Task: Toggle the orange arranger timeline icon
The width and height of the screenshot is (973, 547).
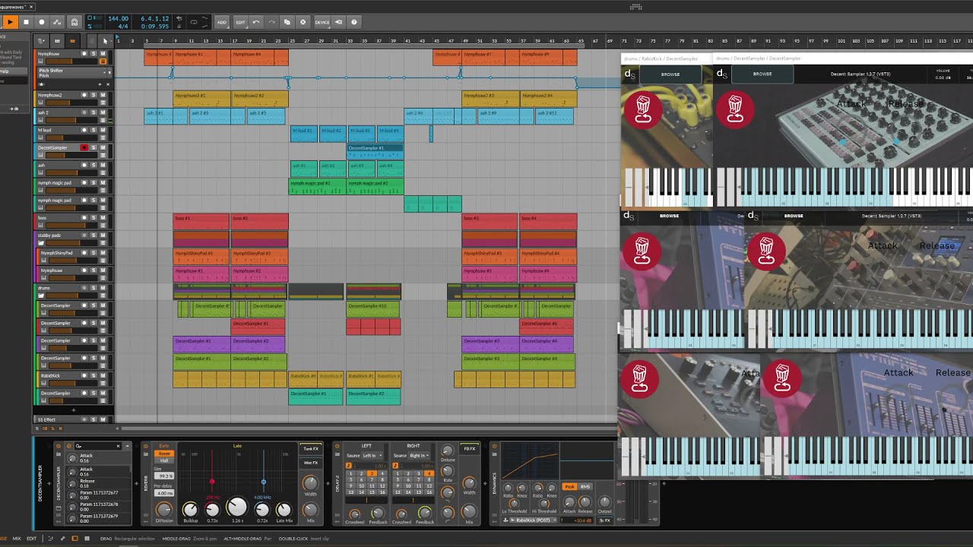Action: pos(73,40)
